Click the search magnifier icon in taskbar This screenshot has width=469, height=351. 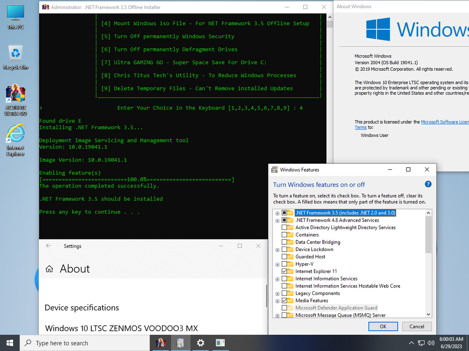point(28,343)
